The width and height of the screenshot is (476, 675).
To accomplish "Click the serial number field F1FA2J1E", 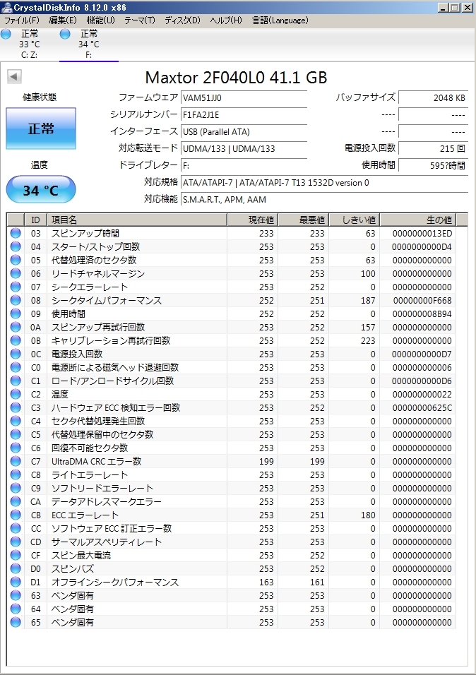I will coord(244,114).
